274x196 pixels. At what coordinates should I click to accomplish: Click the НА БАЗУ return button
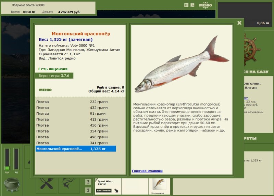[x=256, y=72]
